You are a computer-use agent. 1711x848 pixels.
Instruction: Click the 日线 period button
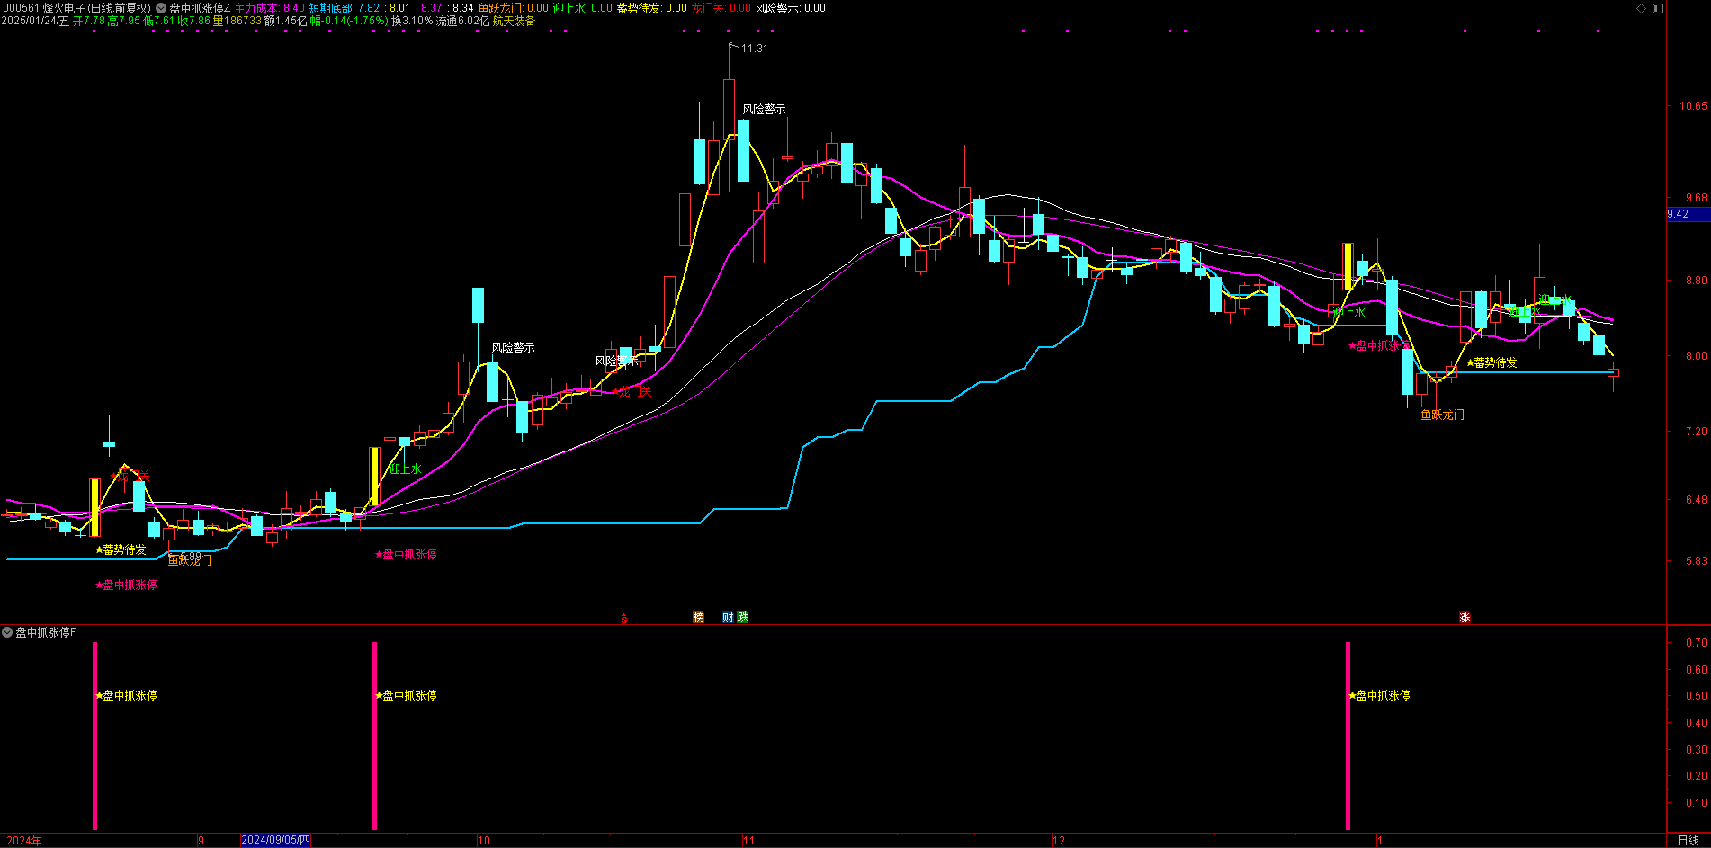1688,840
